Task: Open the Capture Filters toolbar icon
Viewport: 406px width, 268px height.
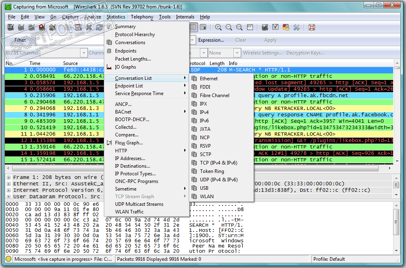Action: click(265, 27)
